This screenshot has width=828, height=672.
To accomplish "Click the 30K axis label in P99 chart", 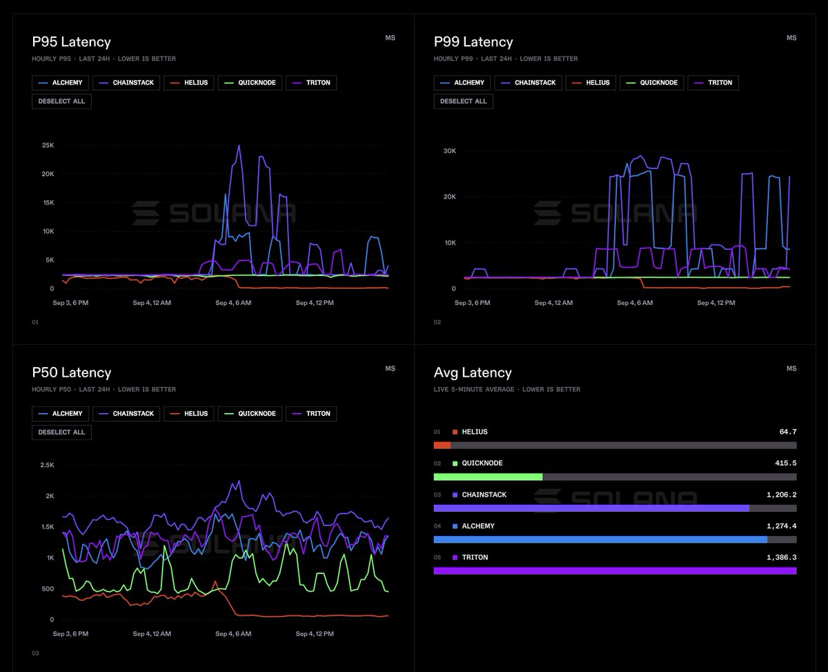I will point(449,150).
